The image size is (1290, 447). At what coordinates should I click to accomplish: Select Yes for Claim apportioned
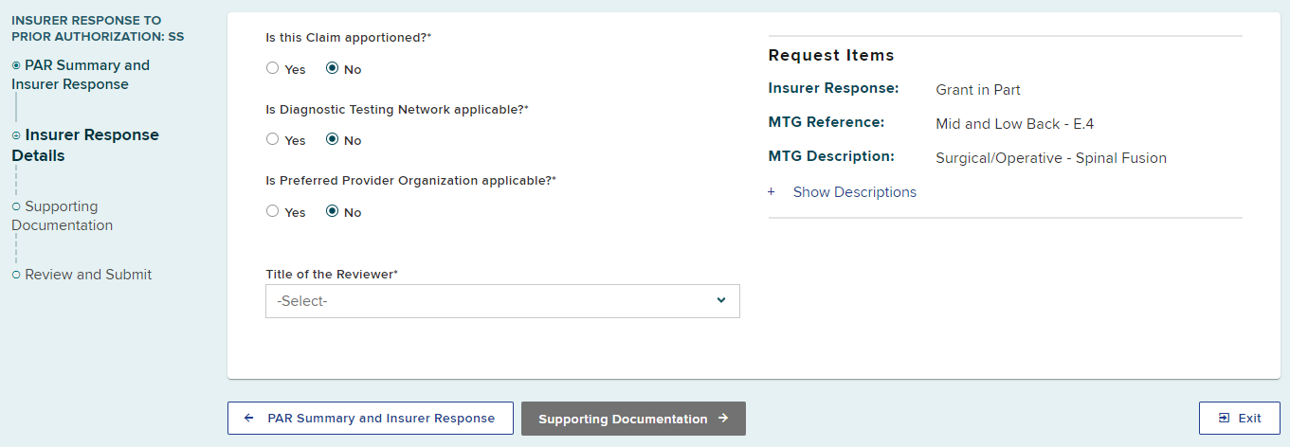tap(273, 68)
